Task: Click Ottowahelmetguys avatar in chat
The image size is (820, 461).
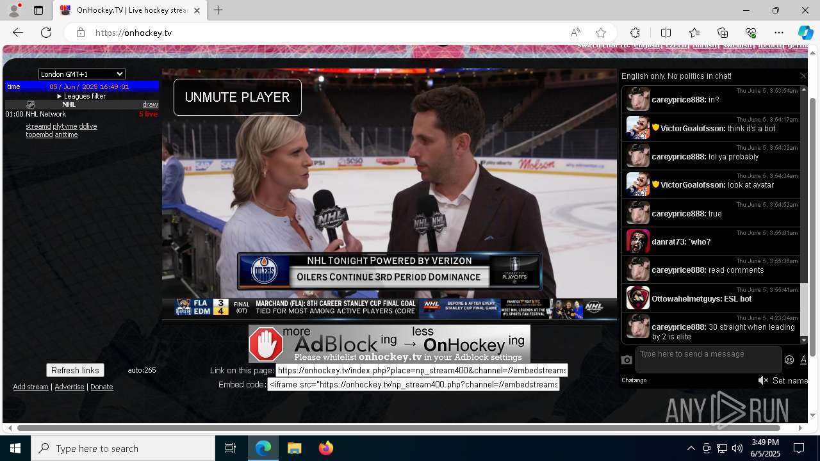Action: [637, 298]
